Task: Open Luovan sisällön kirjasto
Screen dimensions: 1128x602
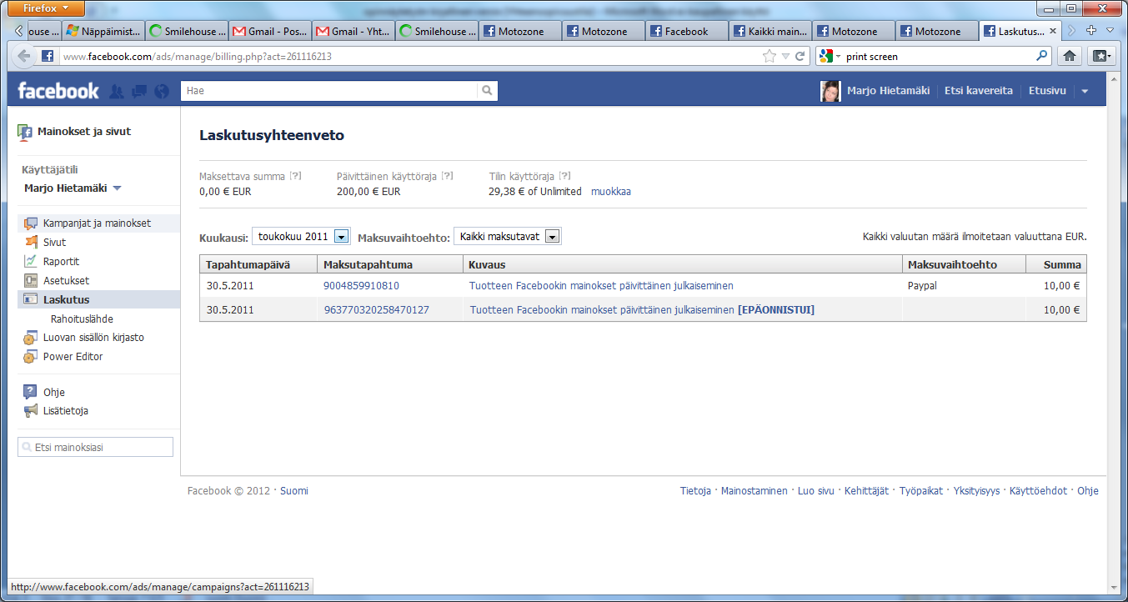Action: [x=93, y=338]
